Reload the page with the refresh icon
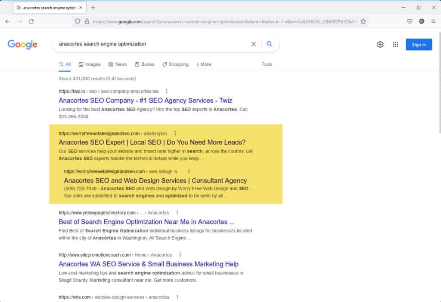441x302 pixels. (31, 21)
